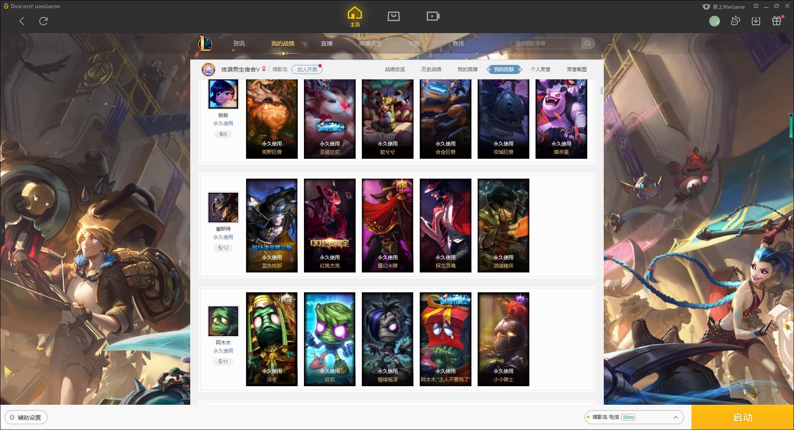
Task: Click the 搜索我的英雄 search field
Action: click(547, 43)
